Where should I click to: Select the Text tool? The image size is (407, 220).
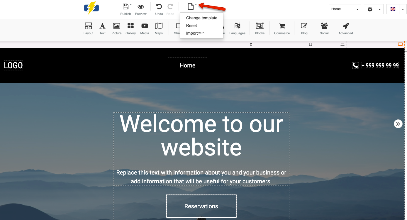point(102,28)
